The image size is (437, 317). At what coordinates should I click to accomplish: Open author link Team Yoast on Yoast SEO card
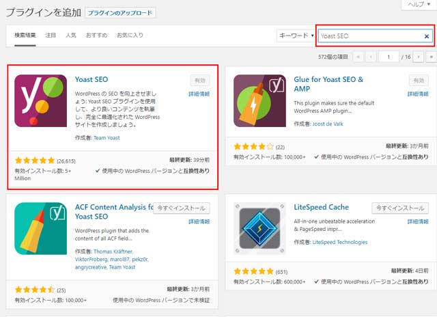tap(107, 138)
